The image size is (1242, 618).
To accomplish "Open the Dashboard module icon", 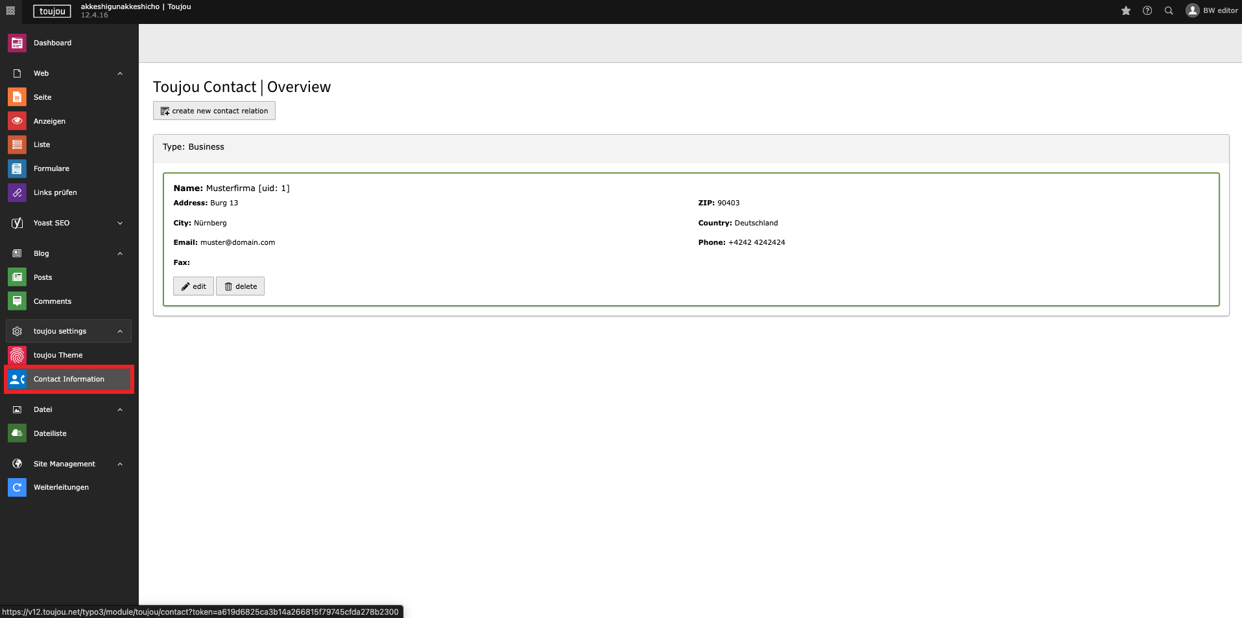I will click(x=17, y=43).
